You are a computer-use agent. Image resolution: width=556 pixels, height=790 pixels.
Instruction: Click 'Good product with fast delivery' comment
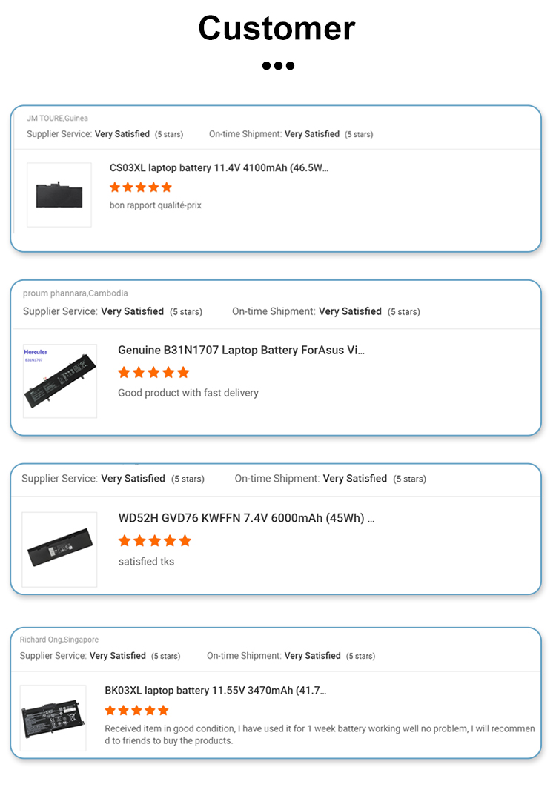tap(188, 393)
